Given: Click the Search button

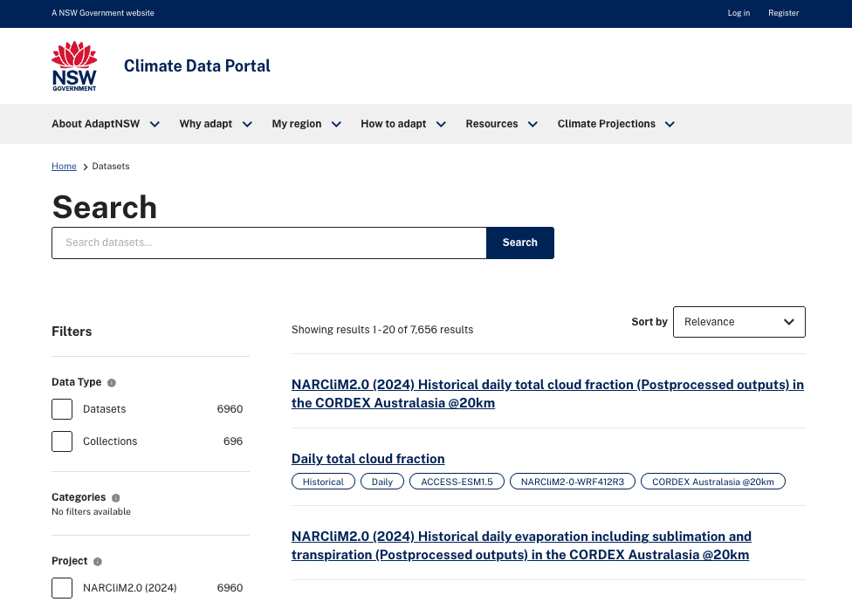Looking at the screenshot, I should [519, 243].
